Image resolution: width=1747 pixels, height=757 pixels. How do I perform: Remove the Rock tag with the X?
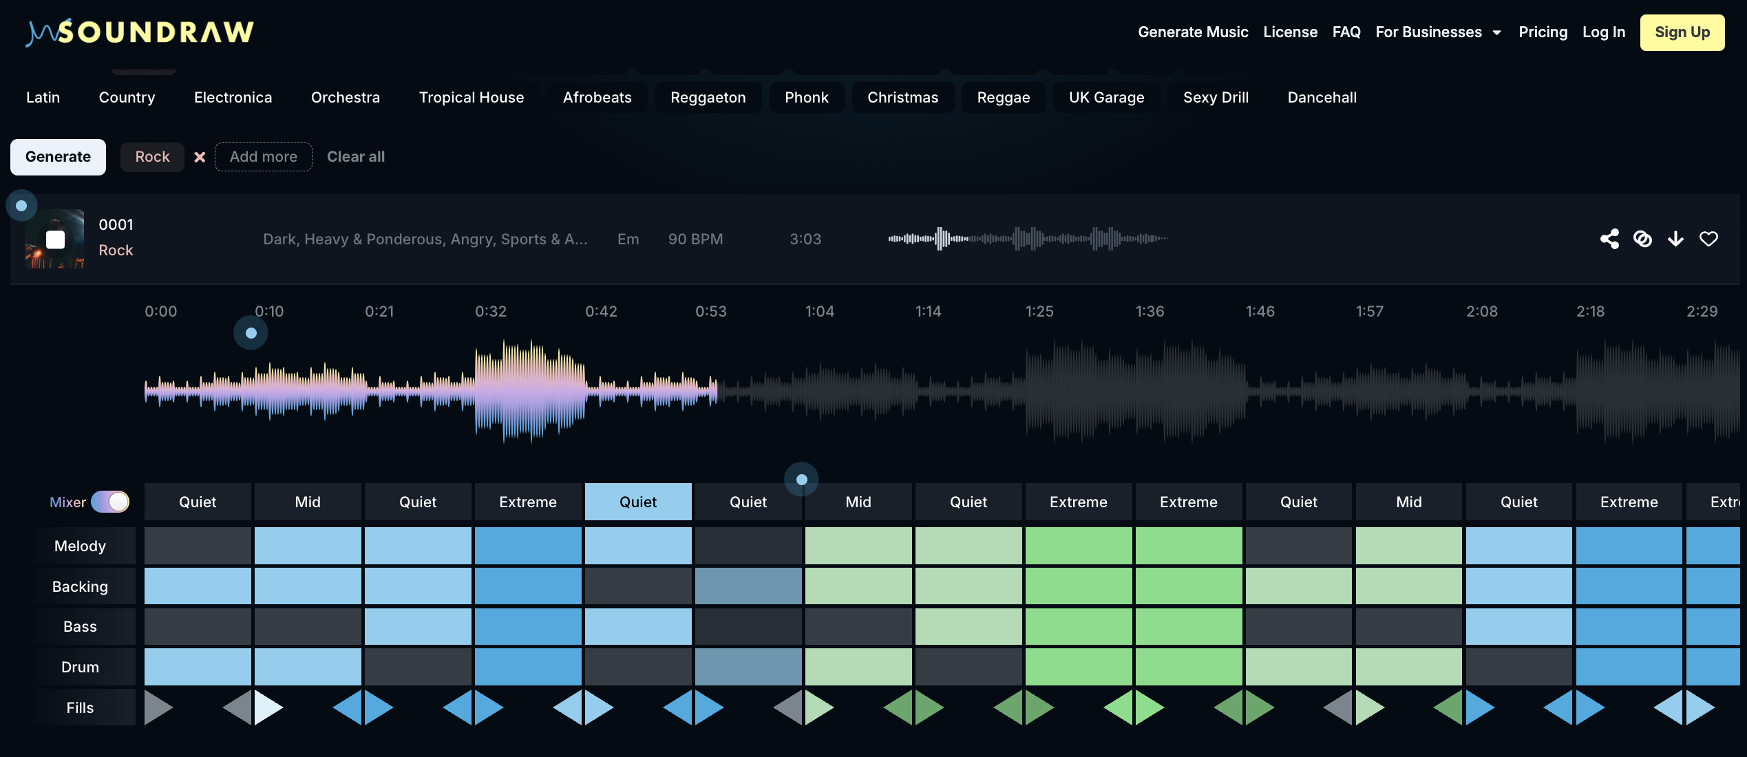[x=200, y=157]
